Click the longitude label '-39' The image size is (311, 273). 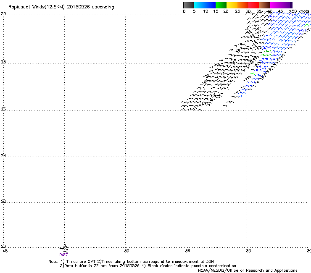click(x=125, y=251)
